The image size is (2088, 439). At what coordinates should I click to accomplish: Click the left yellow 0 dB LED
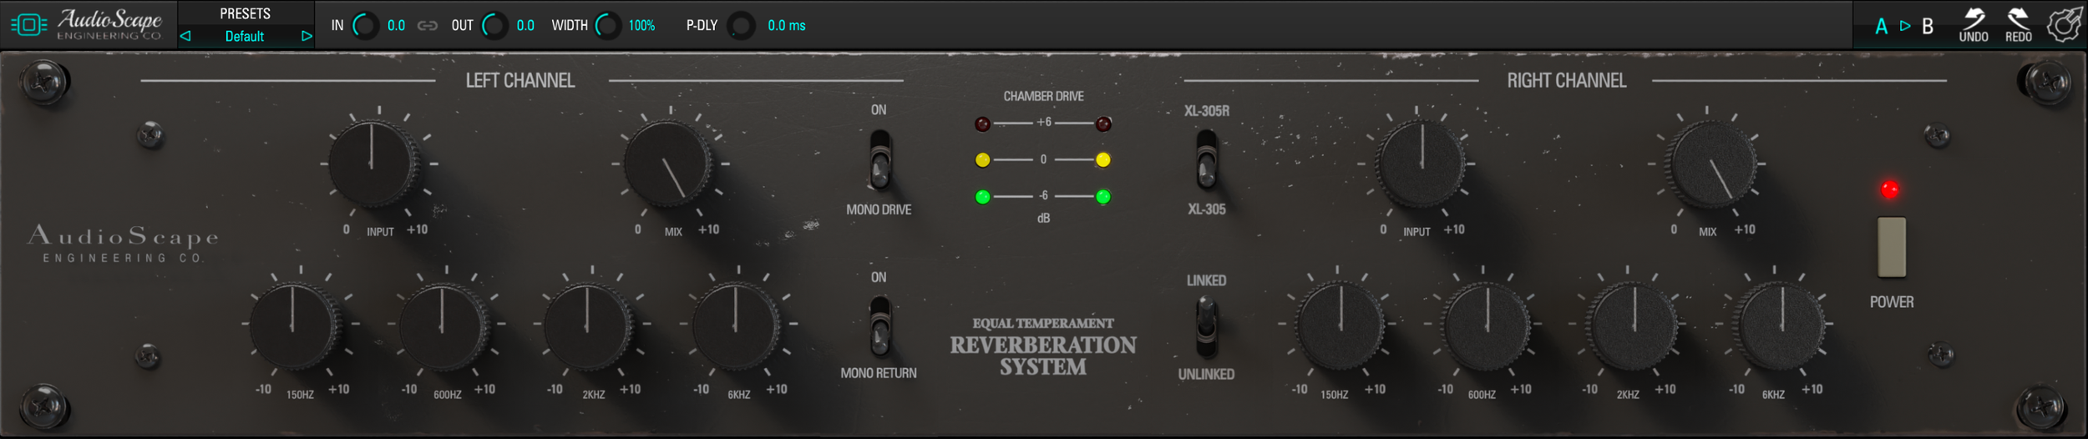pos(983,160)
